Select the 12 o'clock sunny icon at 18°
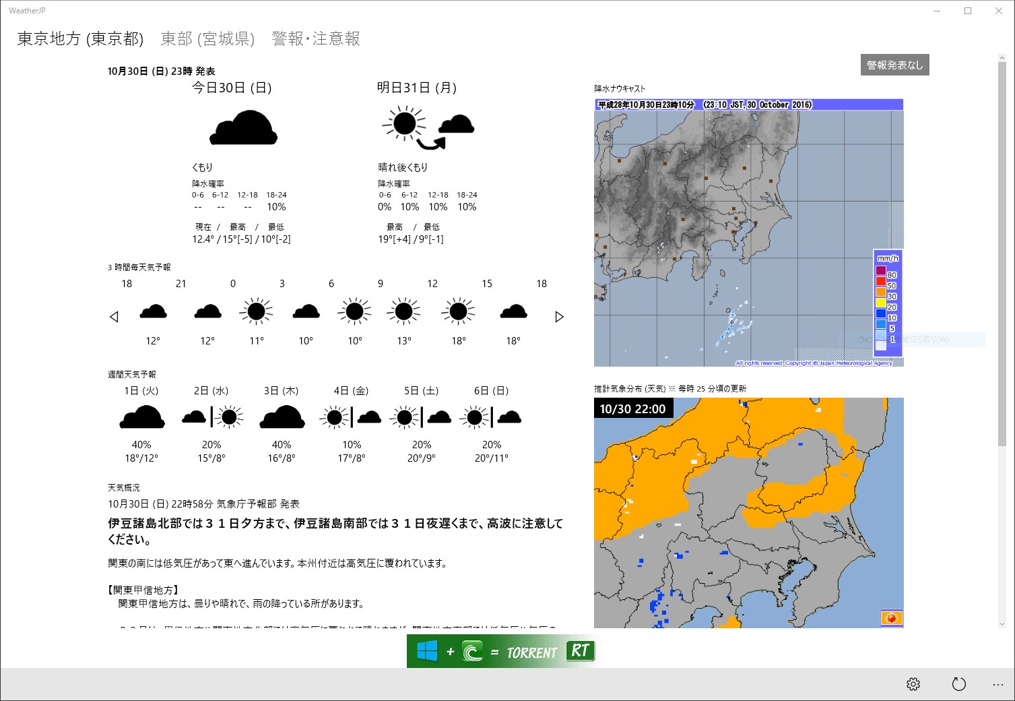 pyautogui.click(x=459, y=311)
